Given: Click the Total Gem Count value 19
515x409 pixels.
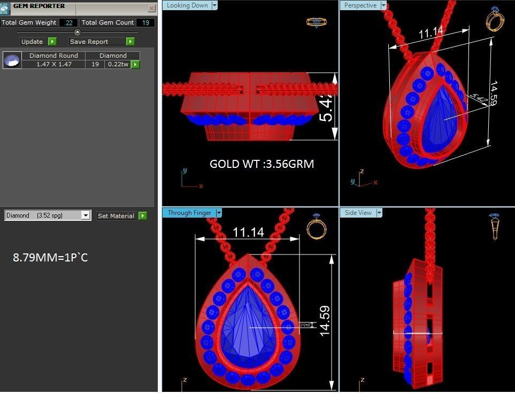Looking at the screenshot, I should [x=145, y=22].
